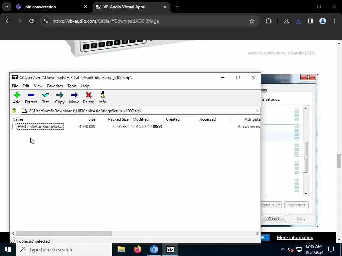Open the Favorites menu
The image size is (342, 256).
(55, 86)
